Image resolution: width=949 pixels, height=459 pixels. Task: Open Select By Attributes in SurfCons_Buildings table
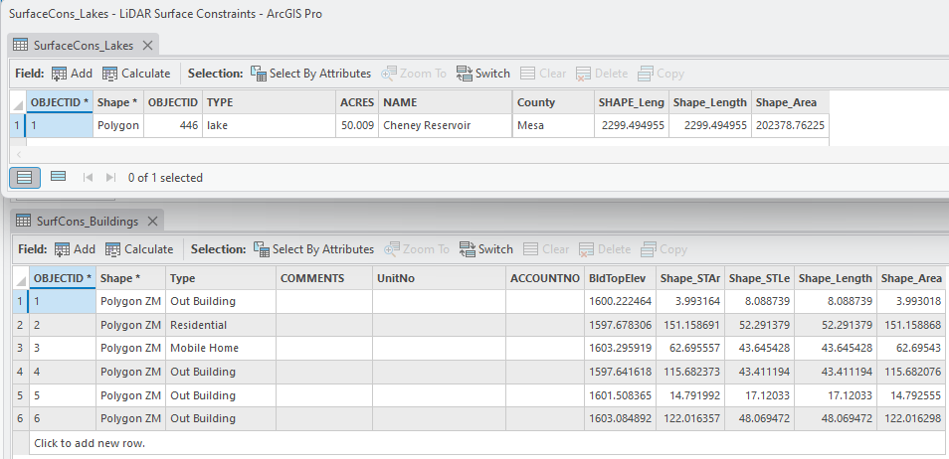[x=313, y=249]
